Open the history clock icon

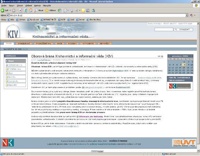[60, 10]
